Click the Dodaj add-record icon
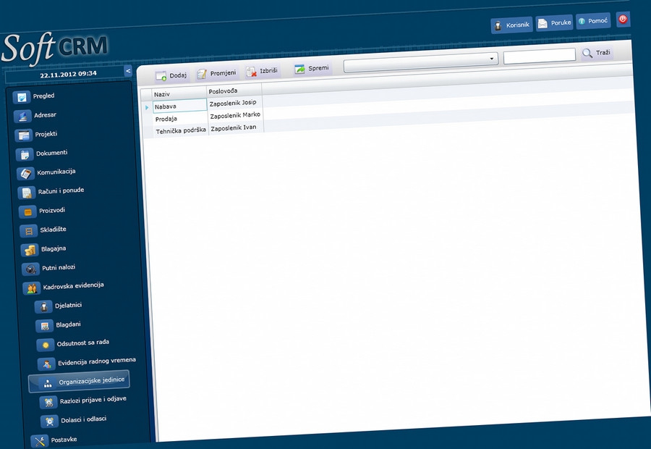The width and height of the screenshot is (651, 449). pos(161,76)
